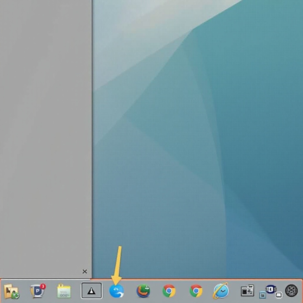Screen dimensions: 303x303
Task: Select the highlighted black triangle taskbar icon
Action: click(x=91, y=291)
